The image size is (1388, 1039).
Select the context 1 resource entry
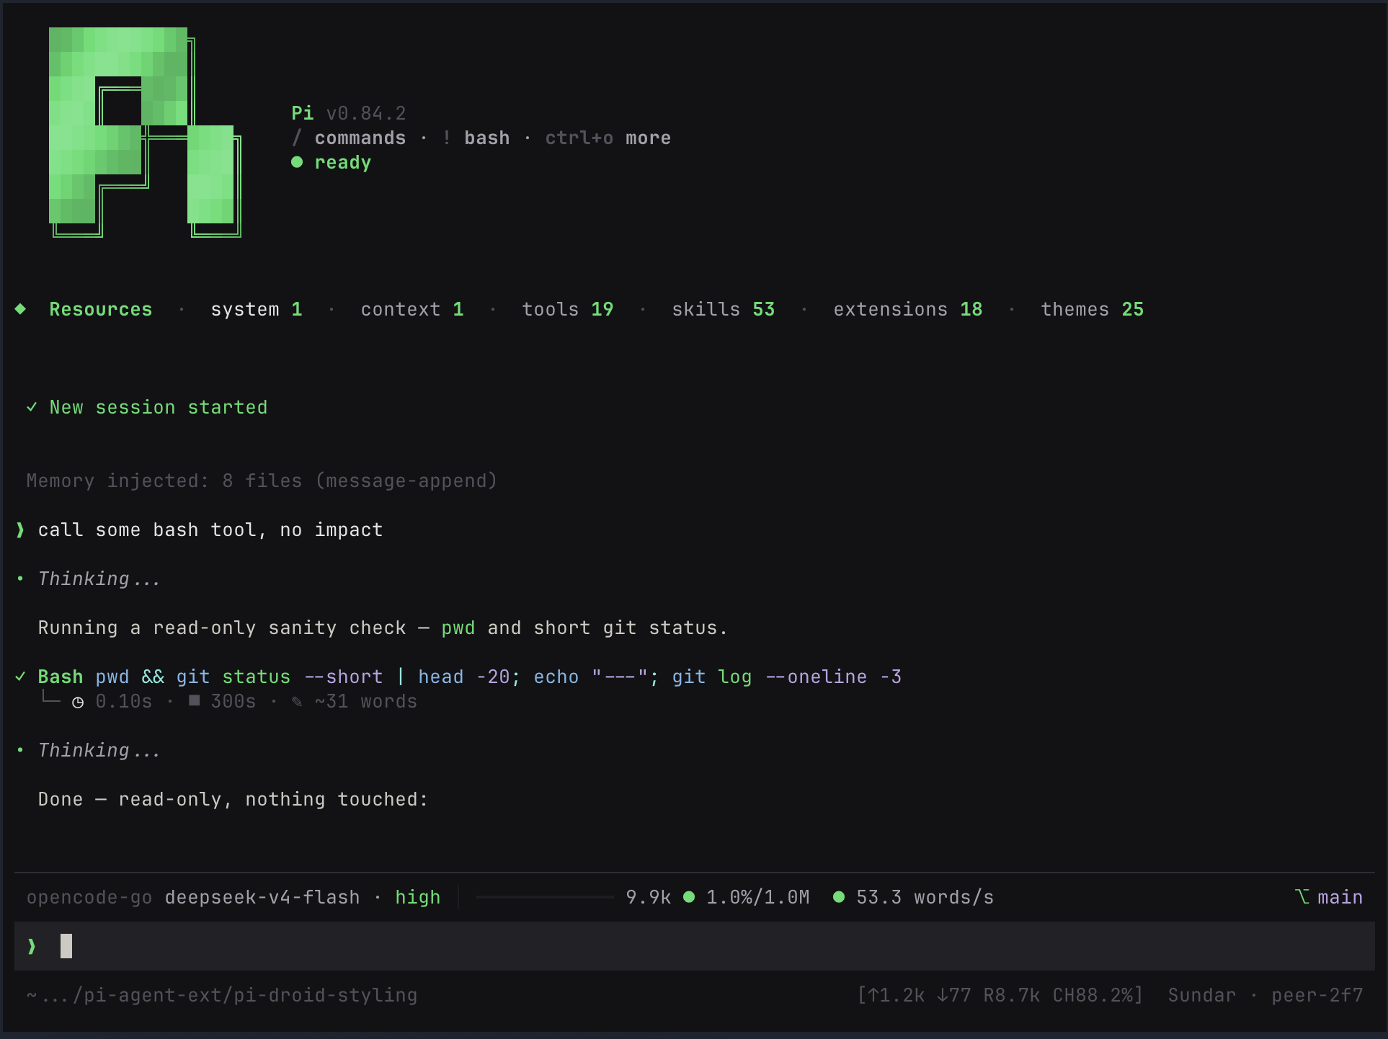pos(412,310)
